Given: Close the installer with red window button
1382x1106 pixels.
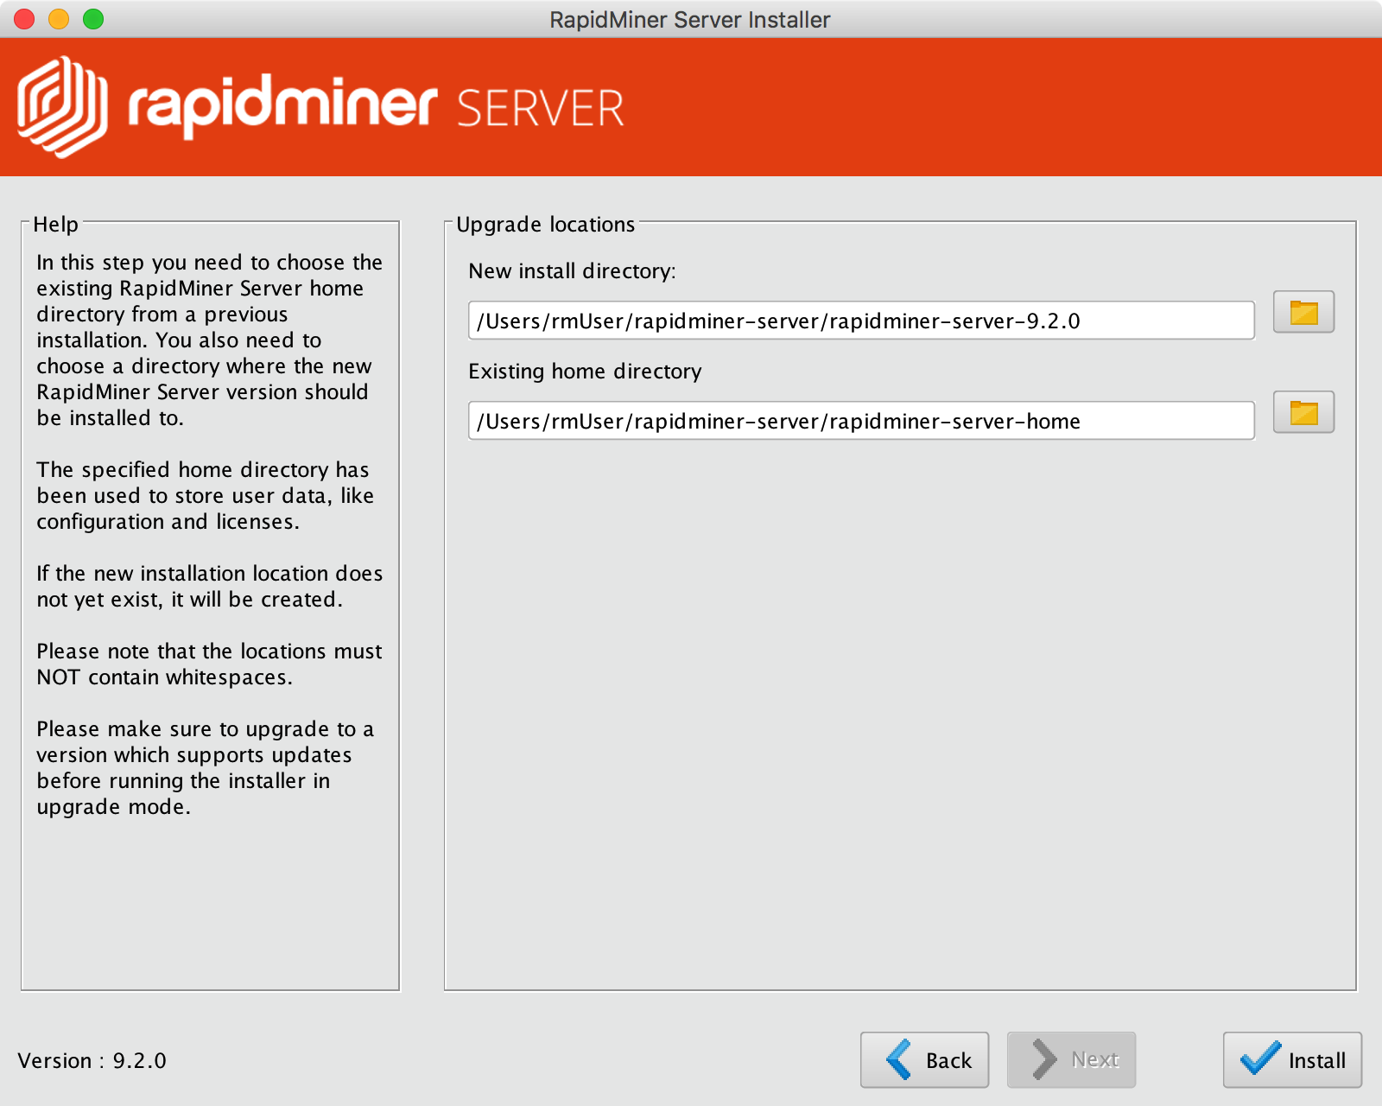Looking at the screenshot, I should click(x=24, y=19).
